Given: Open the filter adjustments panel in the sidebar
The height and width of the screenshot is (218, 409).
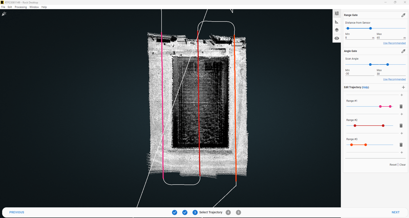Looking at the screenshot, I should 337,13.
